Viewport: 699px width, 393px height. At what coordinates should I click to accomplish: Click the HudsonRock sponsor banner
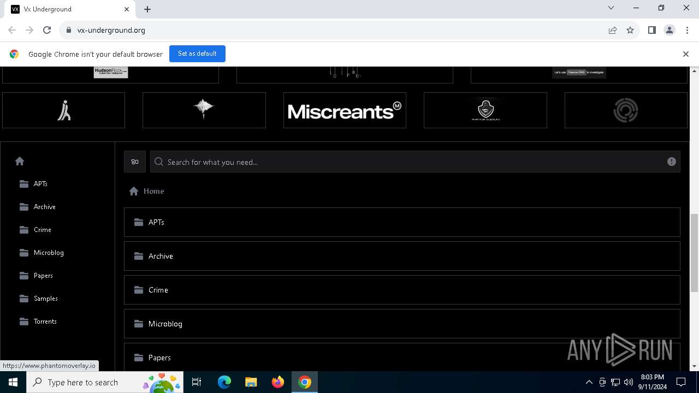tap(110, 74)
